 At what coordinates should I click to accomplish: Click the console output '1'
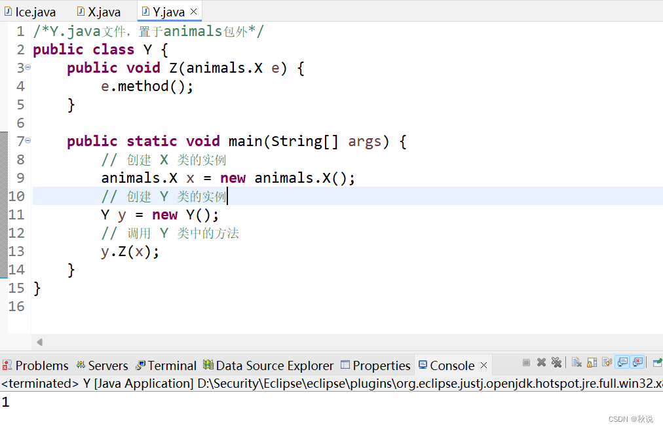(x=5, y=402)
